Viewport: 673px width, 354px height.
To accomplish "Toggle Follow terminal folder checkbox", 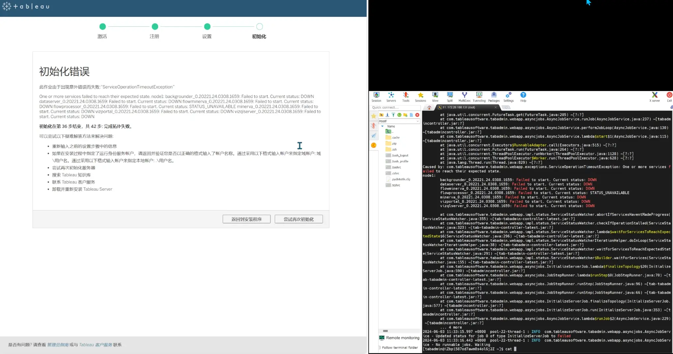I will [x=379, y=347].
